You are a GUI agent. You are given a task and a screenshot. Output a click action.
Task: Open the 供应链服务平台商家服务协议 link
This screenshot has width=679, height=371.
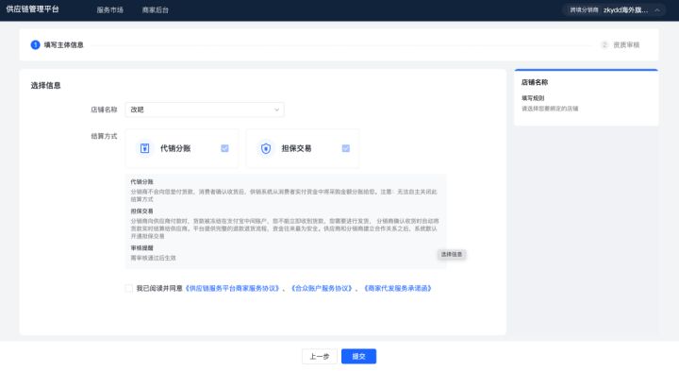pos(233,288)
